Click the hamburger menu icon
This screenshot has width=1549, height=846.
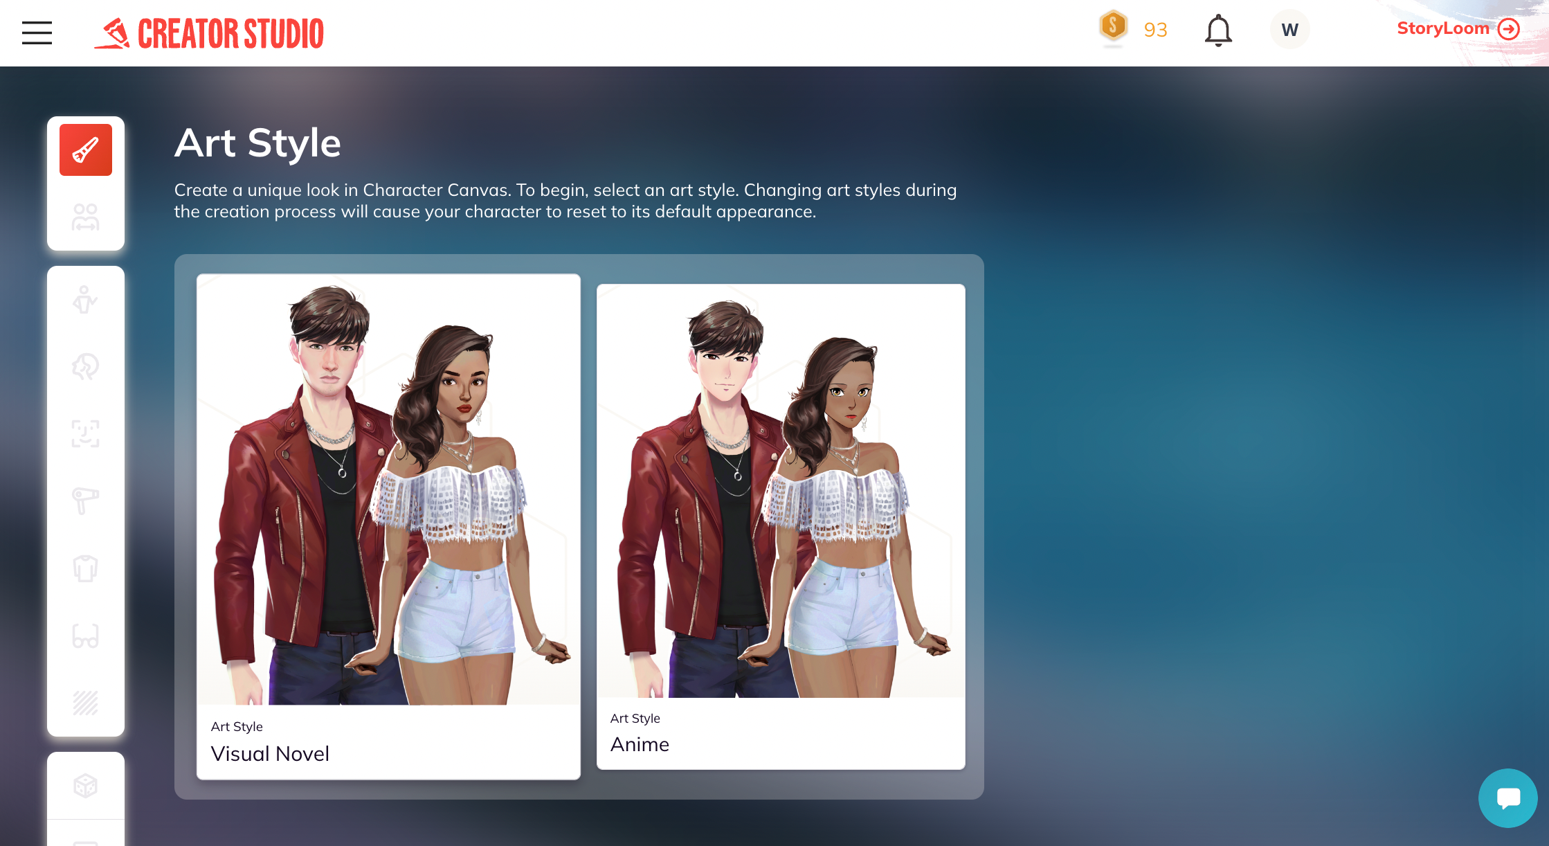point(37,30)
